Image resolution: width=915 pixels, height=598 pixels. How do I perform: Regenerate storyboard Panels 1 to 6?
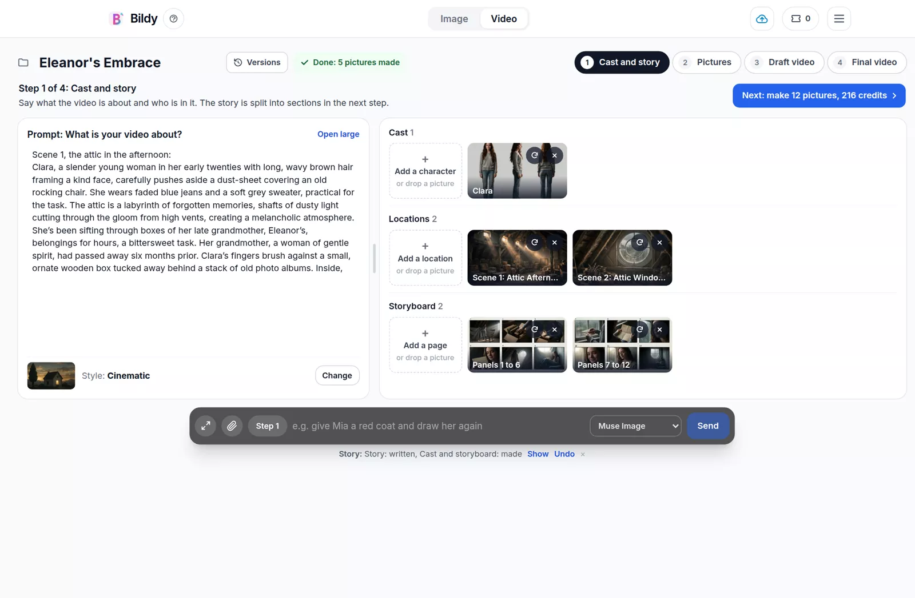(534, 330)
